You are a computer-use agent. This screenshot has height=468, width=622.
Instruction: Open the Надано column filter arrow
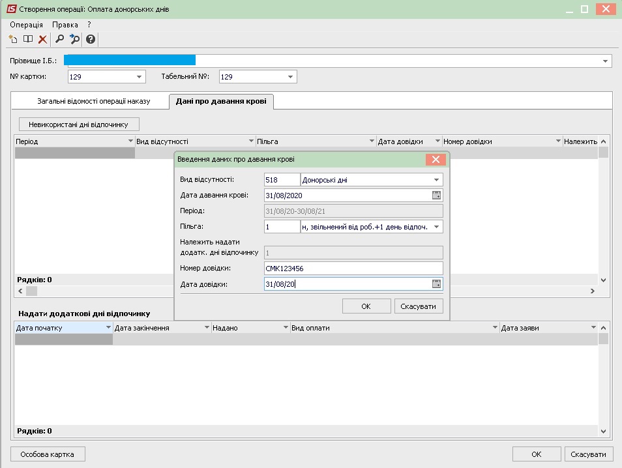(x=286, y=328)
